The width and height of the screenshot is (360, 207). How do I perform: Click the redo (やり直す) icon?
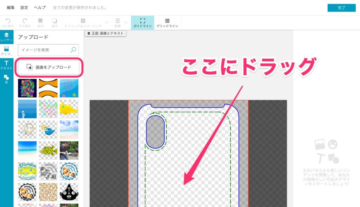(25, 21)
